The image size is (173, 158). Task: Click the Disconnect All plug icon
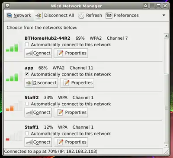[38, 16]
